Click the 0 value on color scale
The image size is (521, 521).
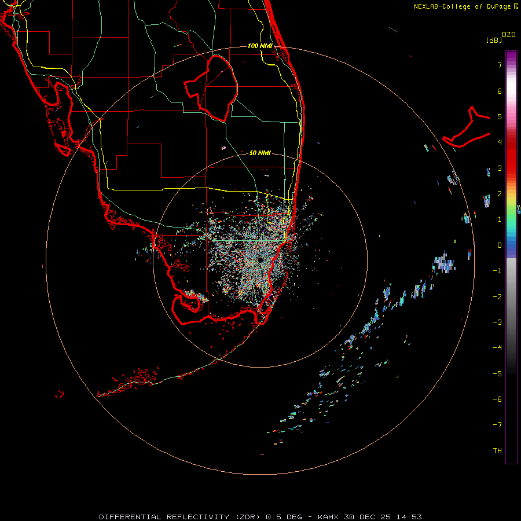500,245
